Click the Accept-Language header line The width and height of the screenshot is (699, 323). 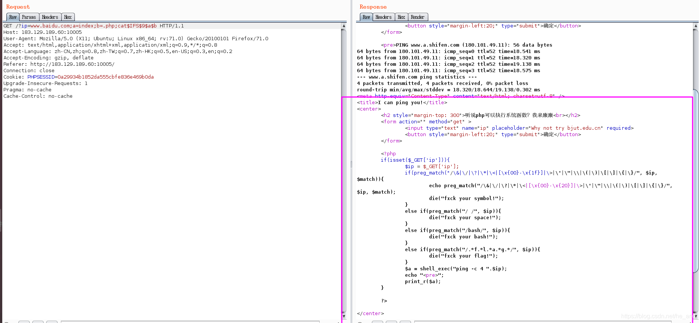(118, 52)
